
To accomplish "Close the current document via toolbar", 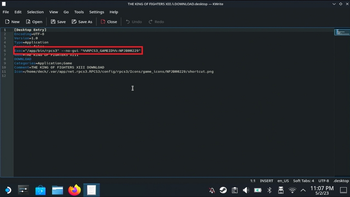I will click(109, 22).
